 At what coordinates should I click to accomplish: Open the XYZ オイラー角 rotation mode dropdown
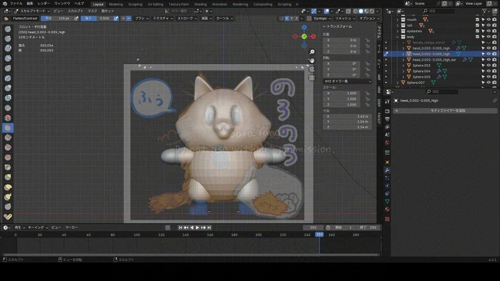348,81
